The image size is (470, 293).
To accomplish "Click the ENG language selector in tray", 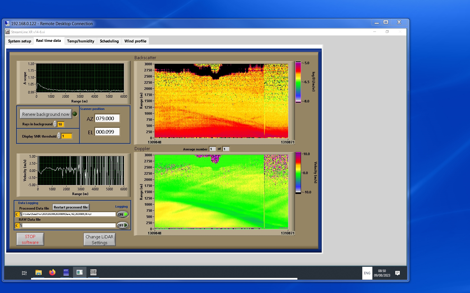I will coord(367,273).
